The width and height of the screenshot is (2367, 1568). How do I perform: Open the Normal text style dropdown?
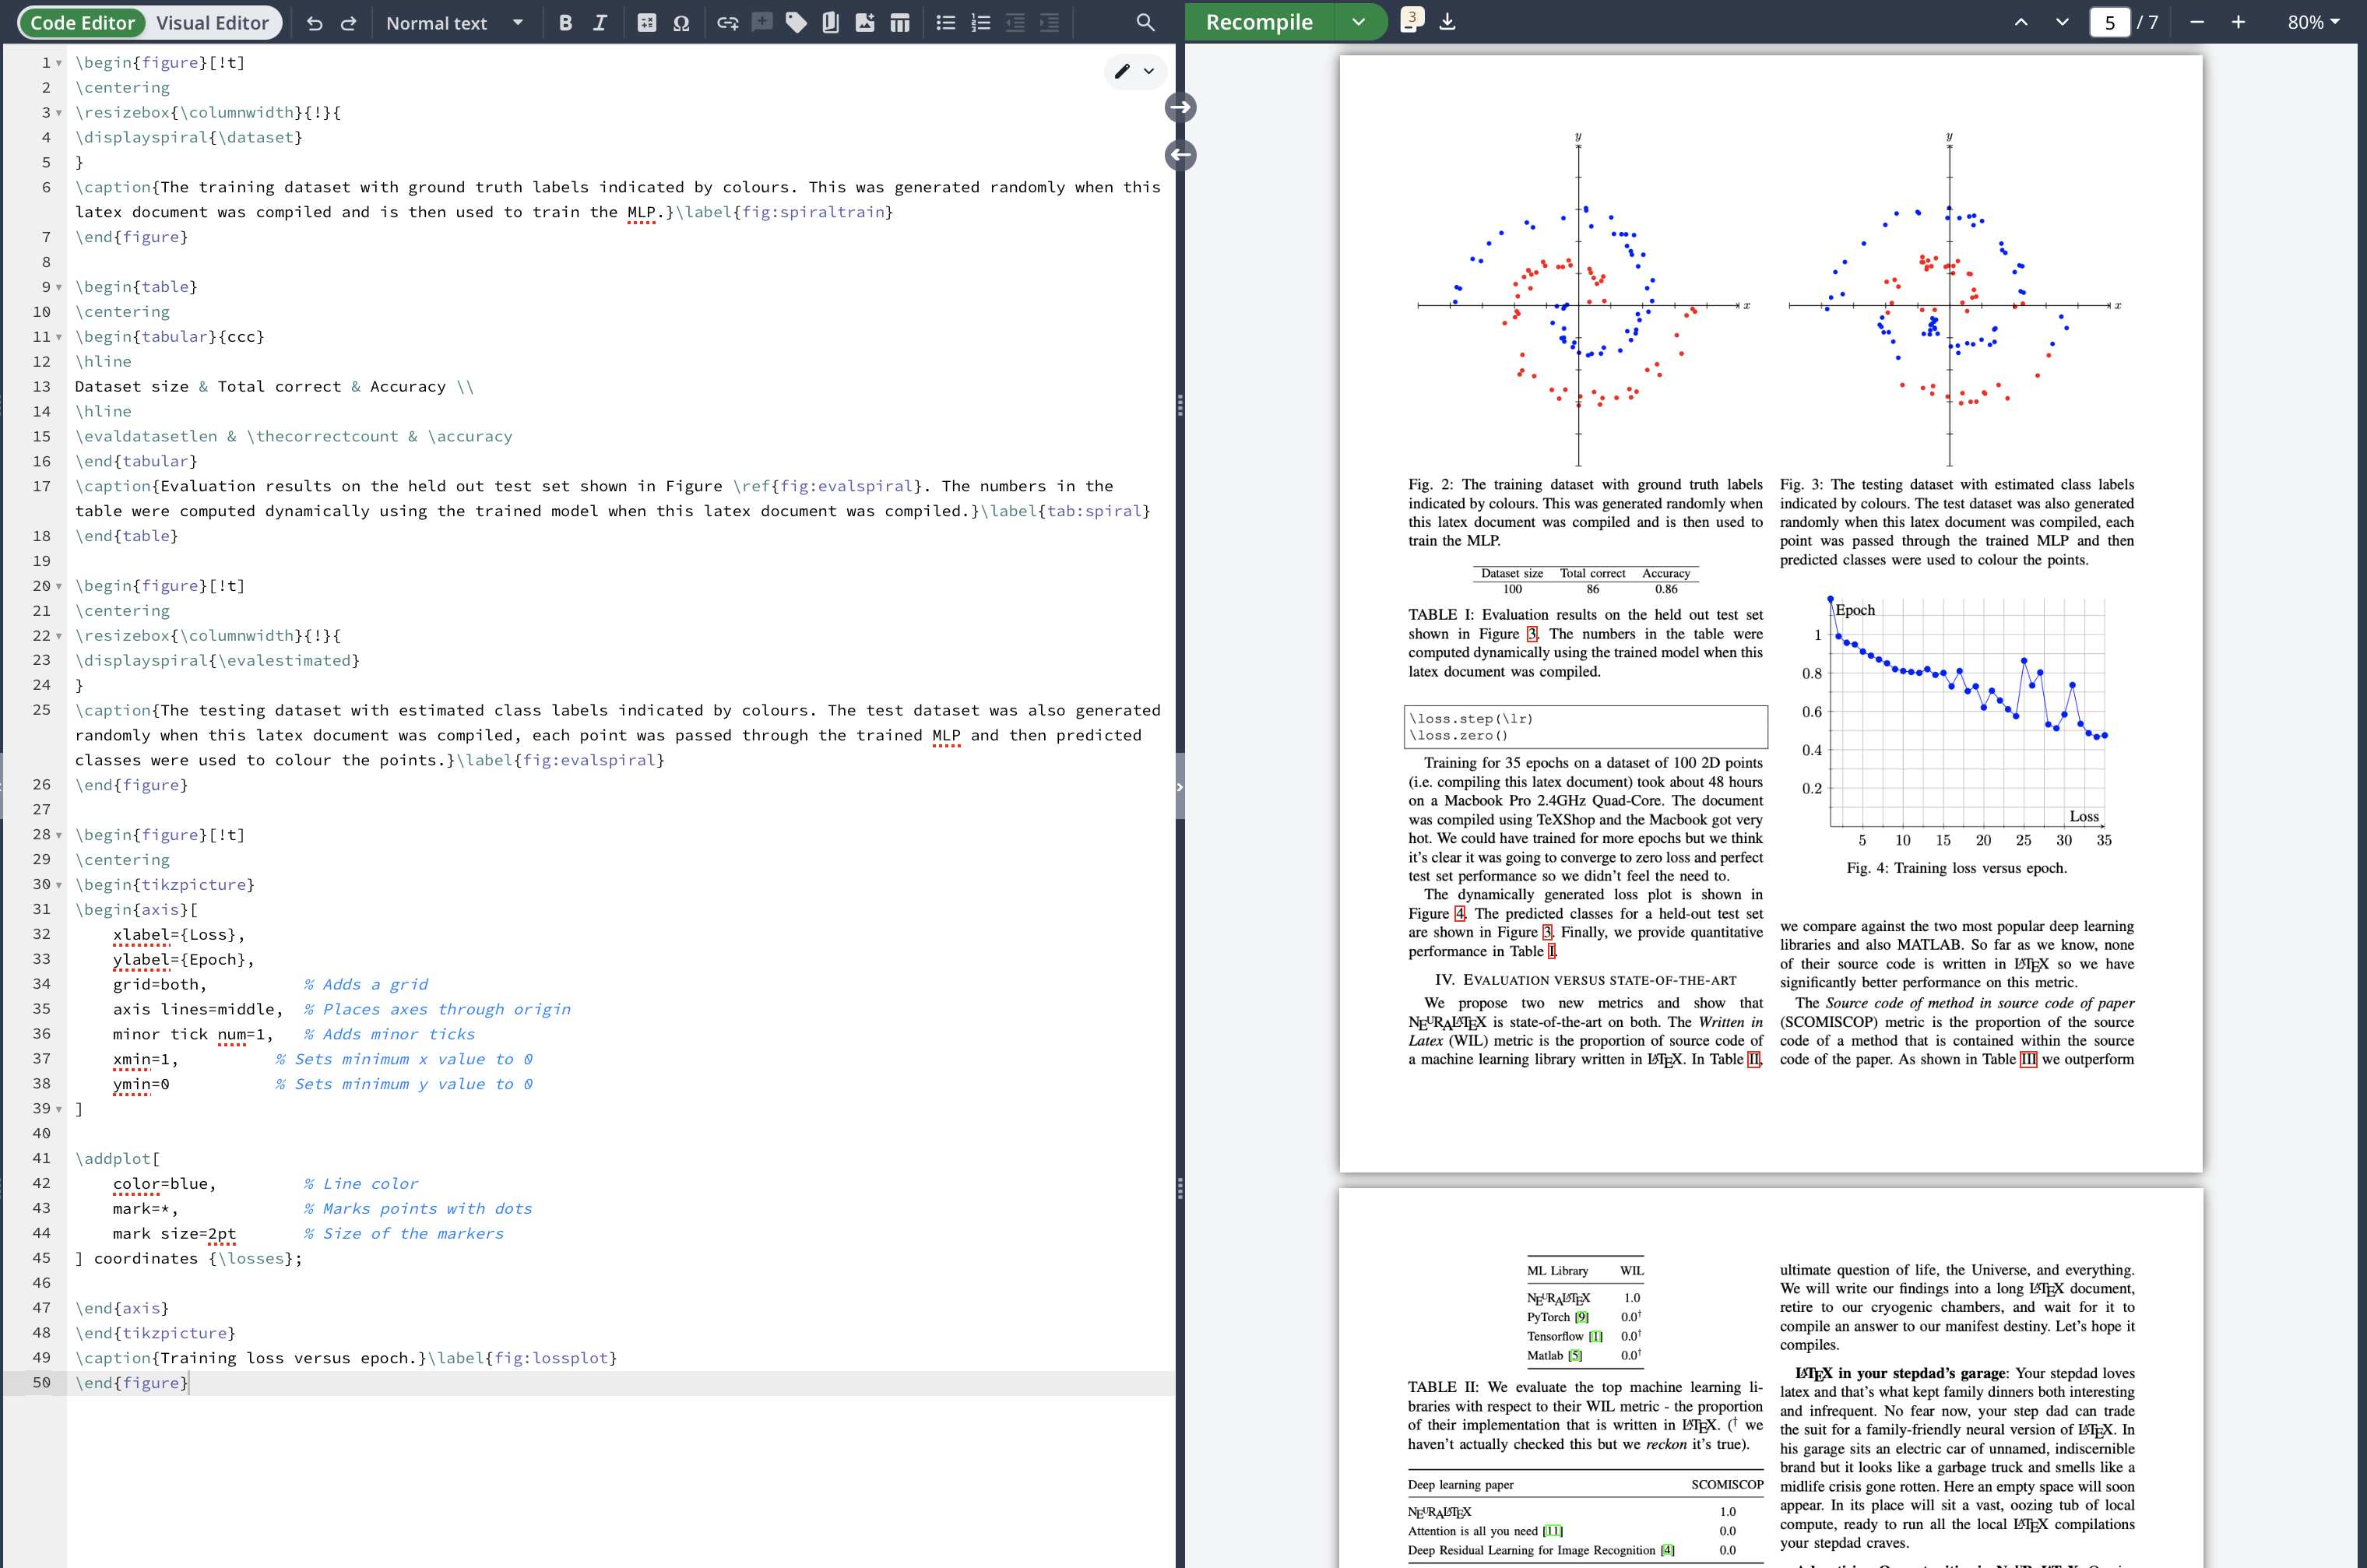pyautogui.click(x=455, y=22)
